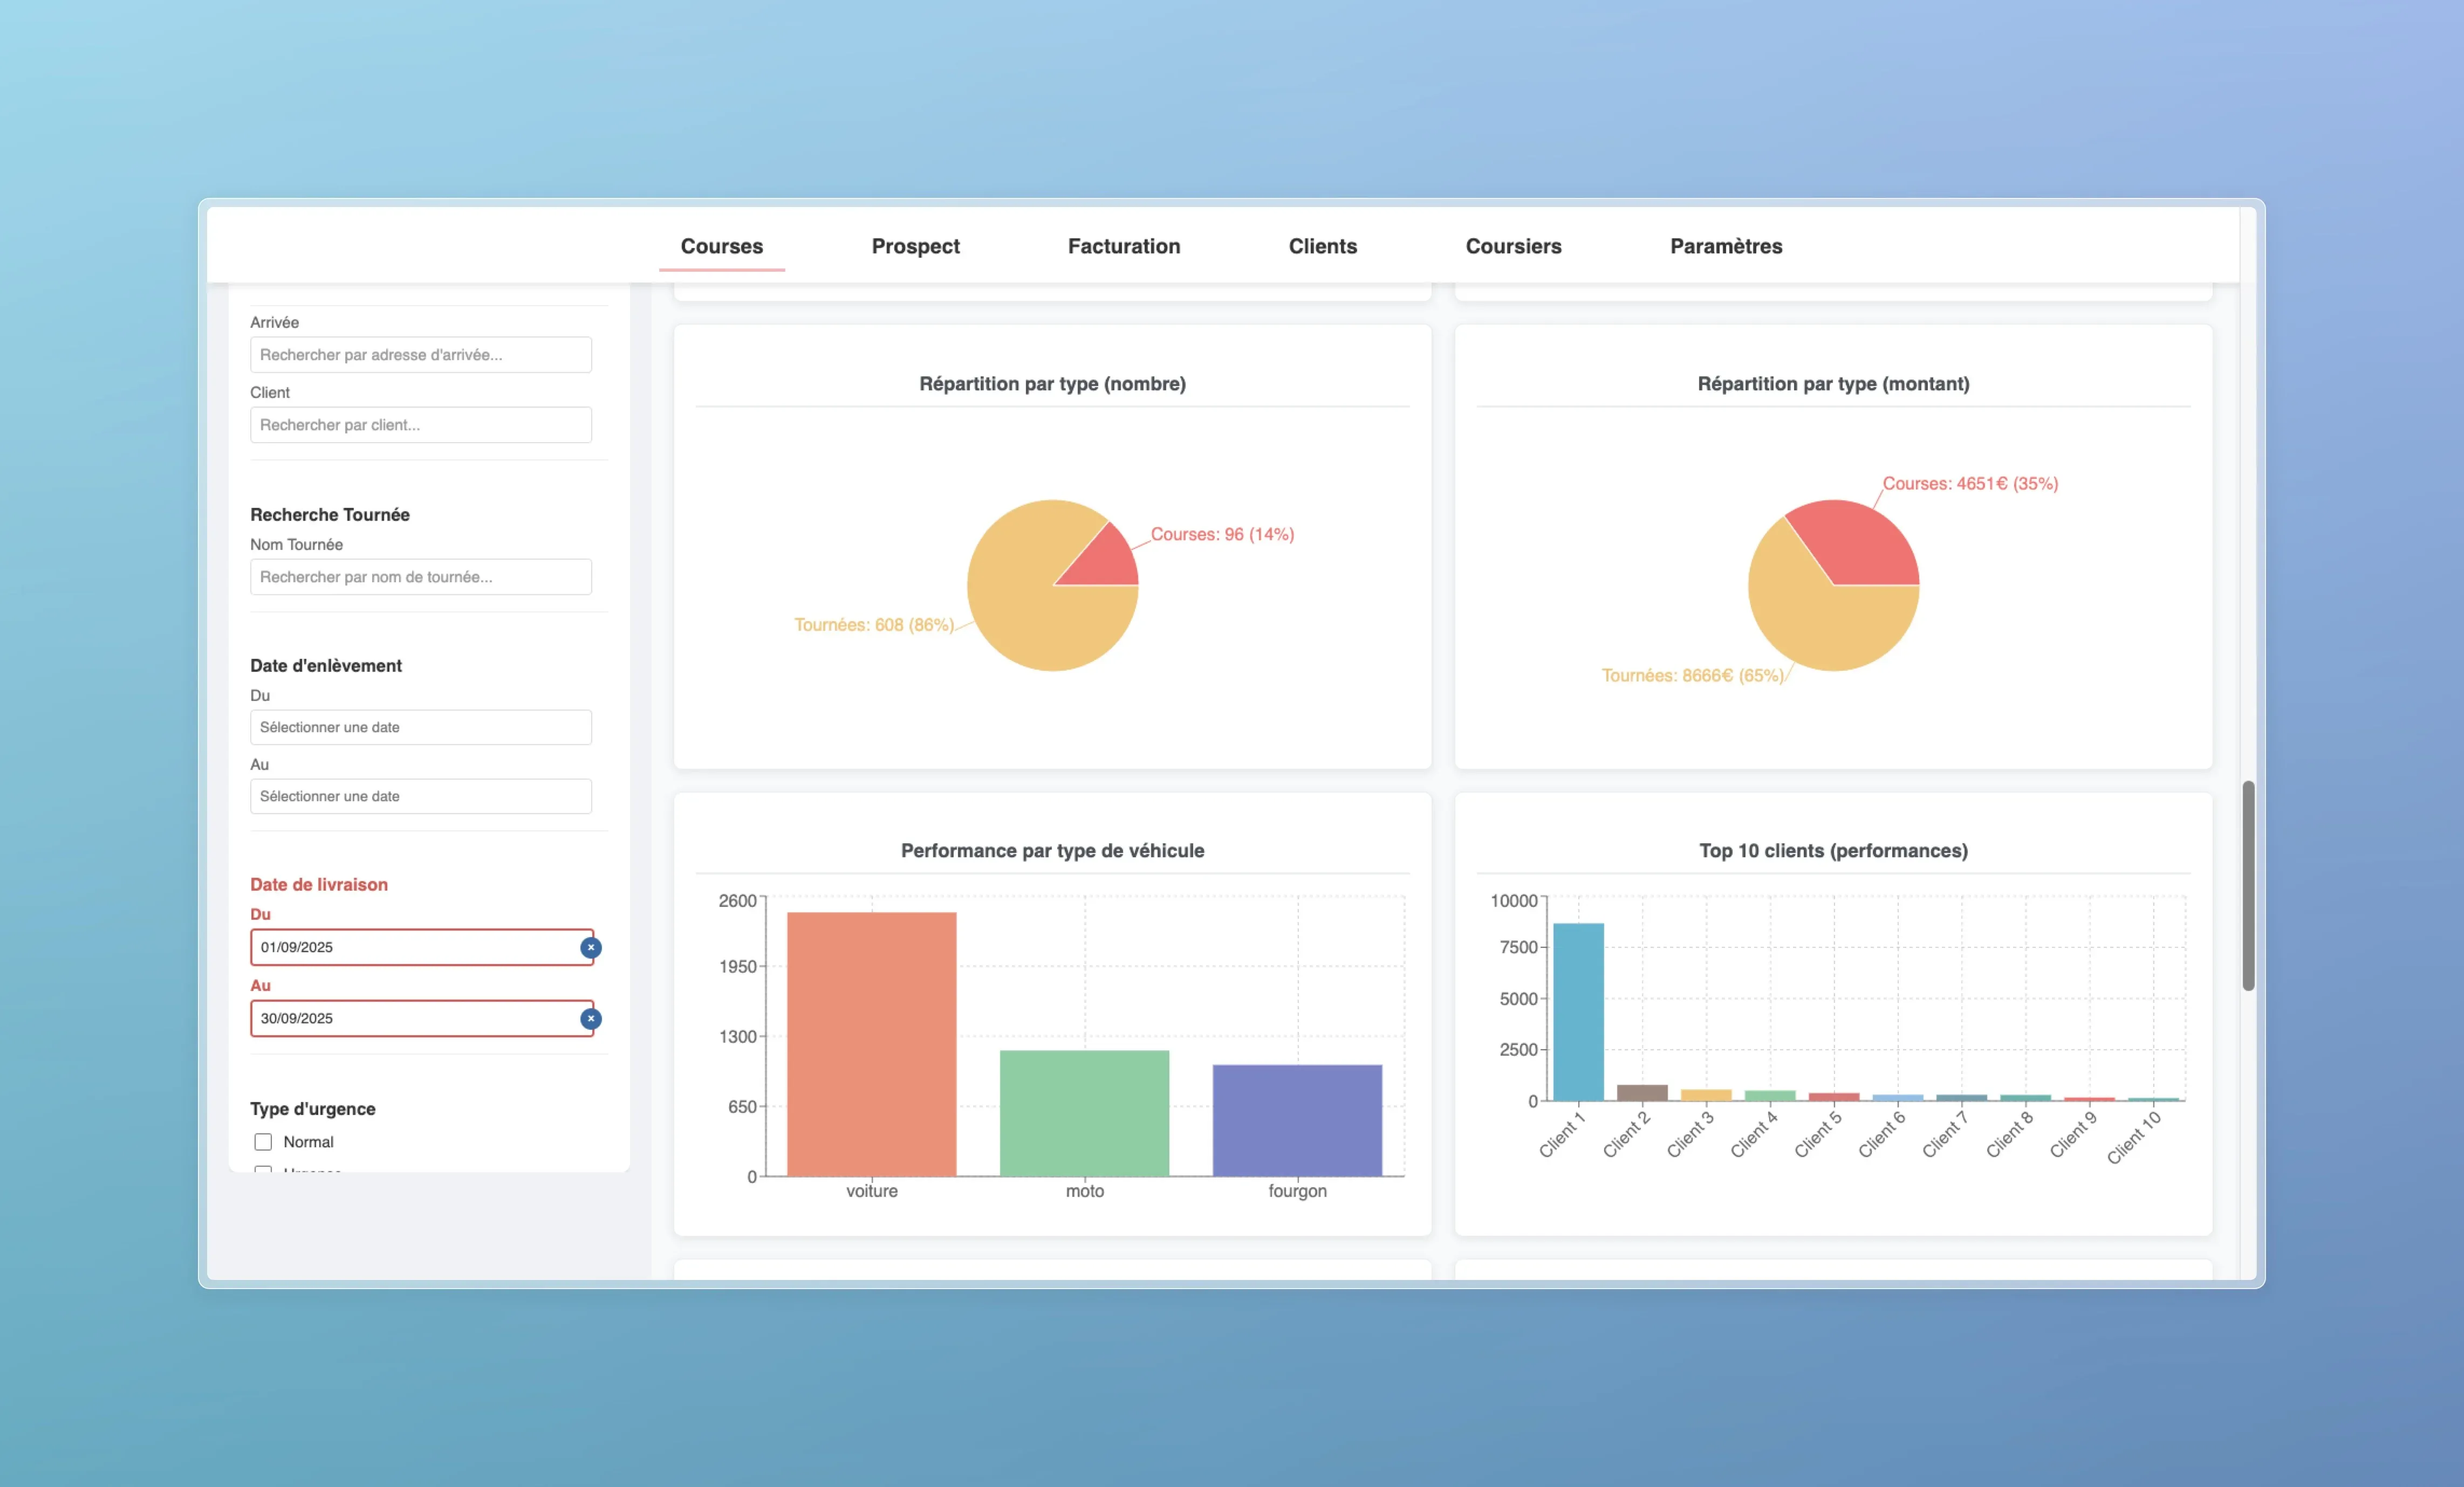Click the arrival address search field
This screenshot has height=1487, width=2464.
(x=420, y=355)
